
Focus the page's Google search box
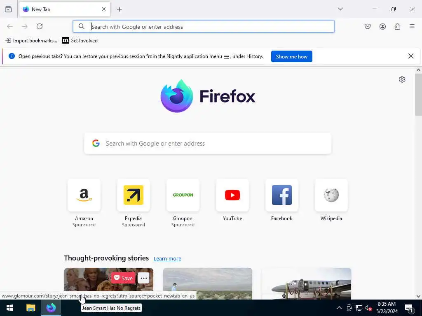[x=208, y=143]
